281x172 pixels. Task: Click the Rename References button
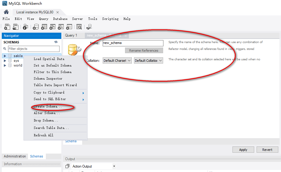(144, 50)
